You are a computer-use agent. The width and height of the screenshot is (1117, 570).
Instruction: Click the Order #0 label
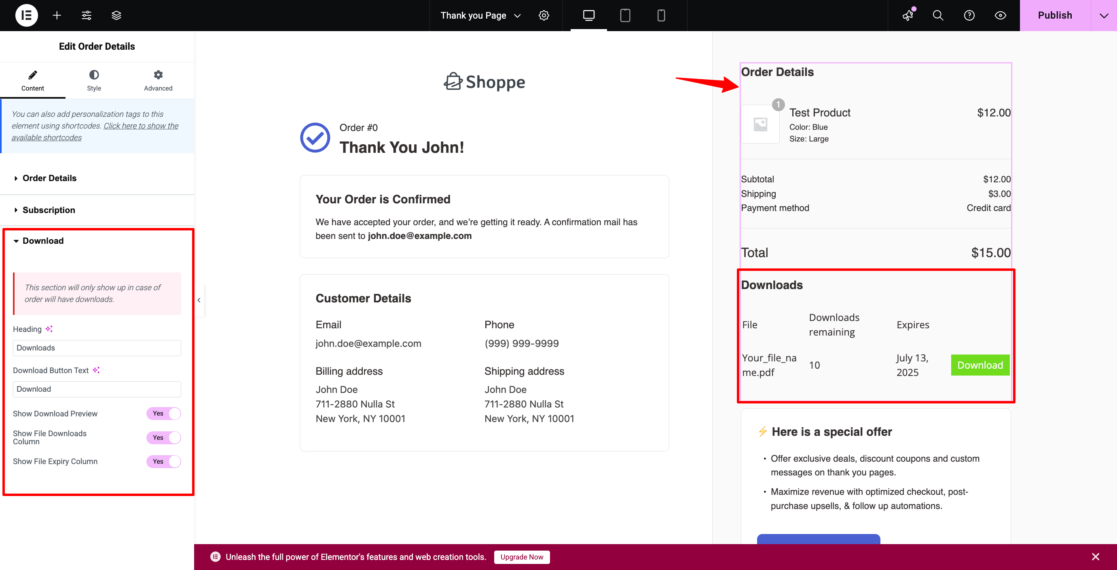[x=358, y=127]
